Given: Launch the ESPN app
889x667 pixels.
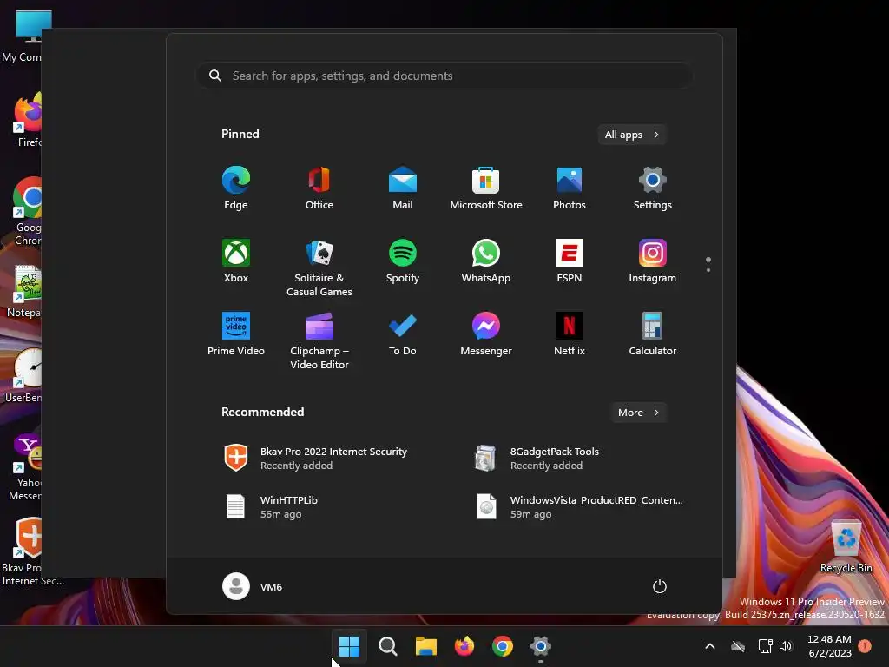Looking at the screenshot, I should (x=570, y=261).
